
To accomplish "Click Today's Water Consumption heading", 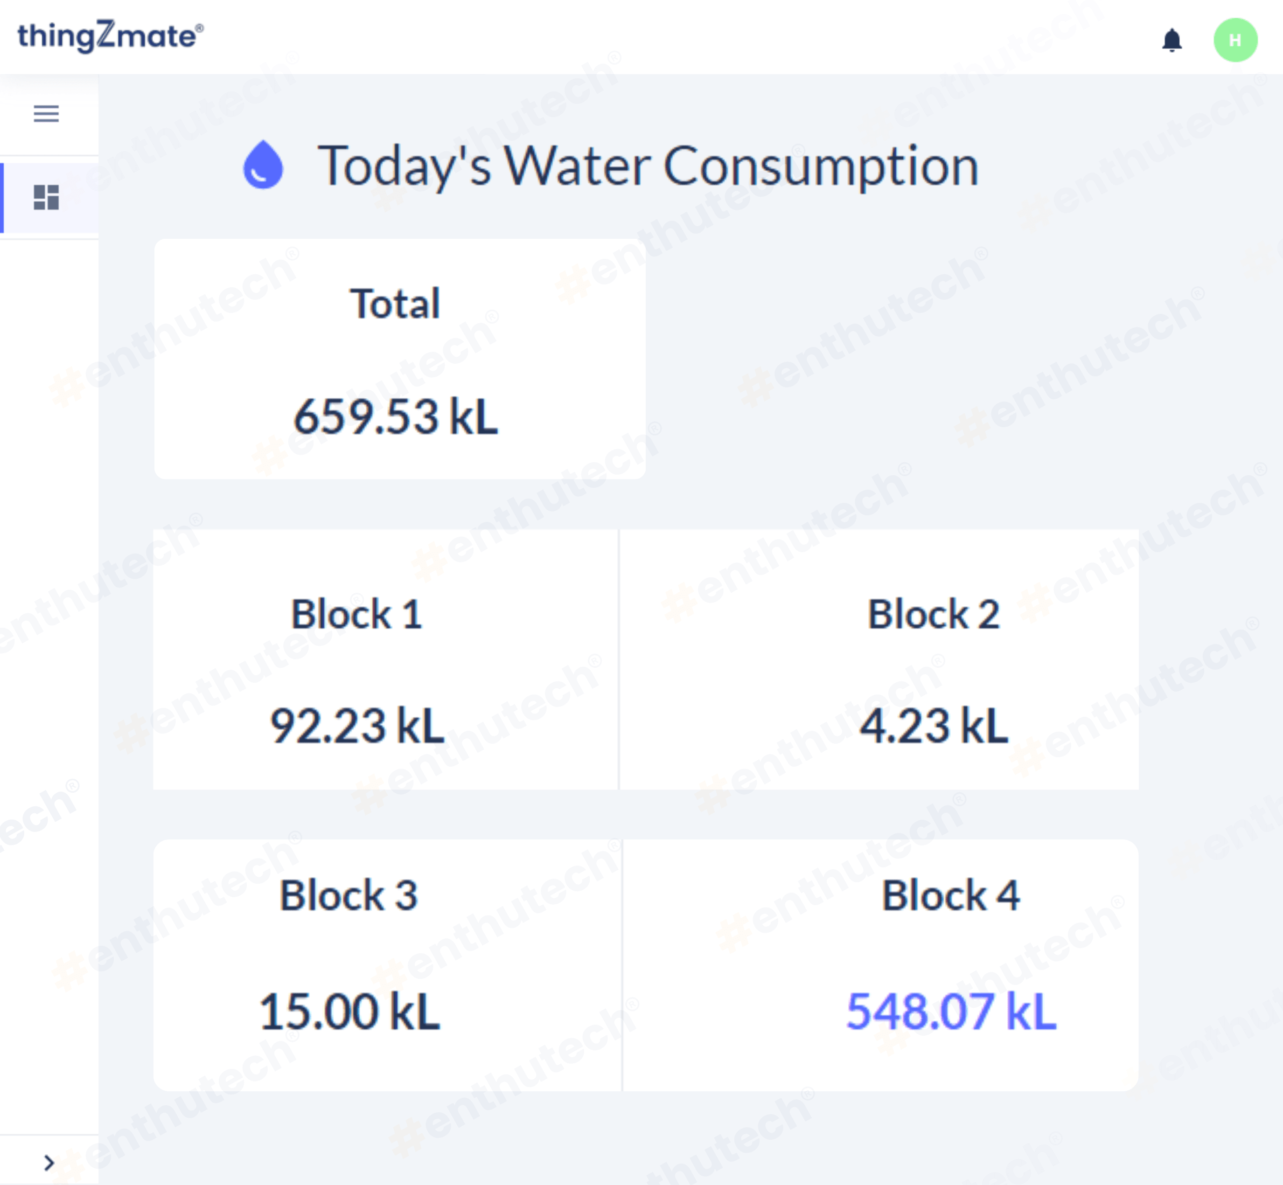I will tap(648, 166).
